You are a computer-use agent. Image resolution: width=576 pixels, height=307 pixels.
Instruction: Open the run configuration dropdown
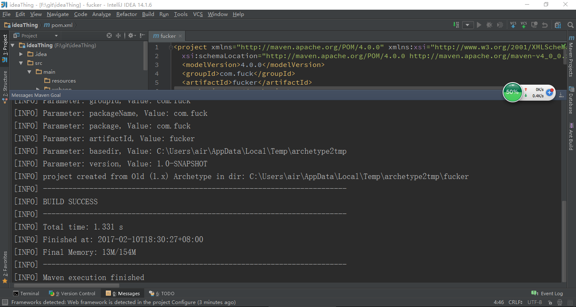(468, 25)
